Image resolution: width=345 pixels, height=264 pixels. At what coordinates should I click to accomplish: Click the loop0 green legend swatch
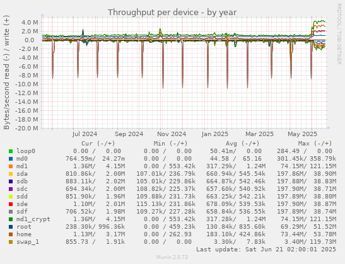(x=11, y=151)
